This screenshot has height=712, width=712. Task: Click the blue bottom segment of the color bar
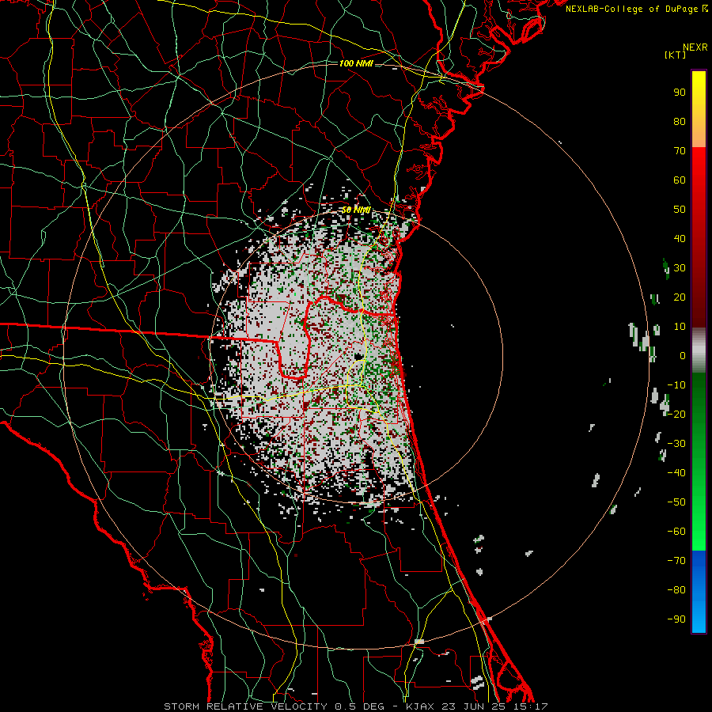pyautogui.click(x=699, y=591)
